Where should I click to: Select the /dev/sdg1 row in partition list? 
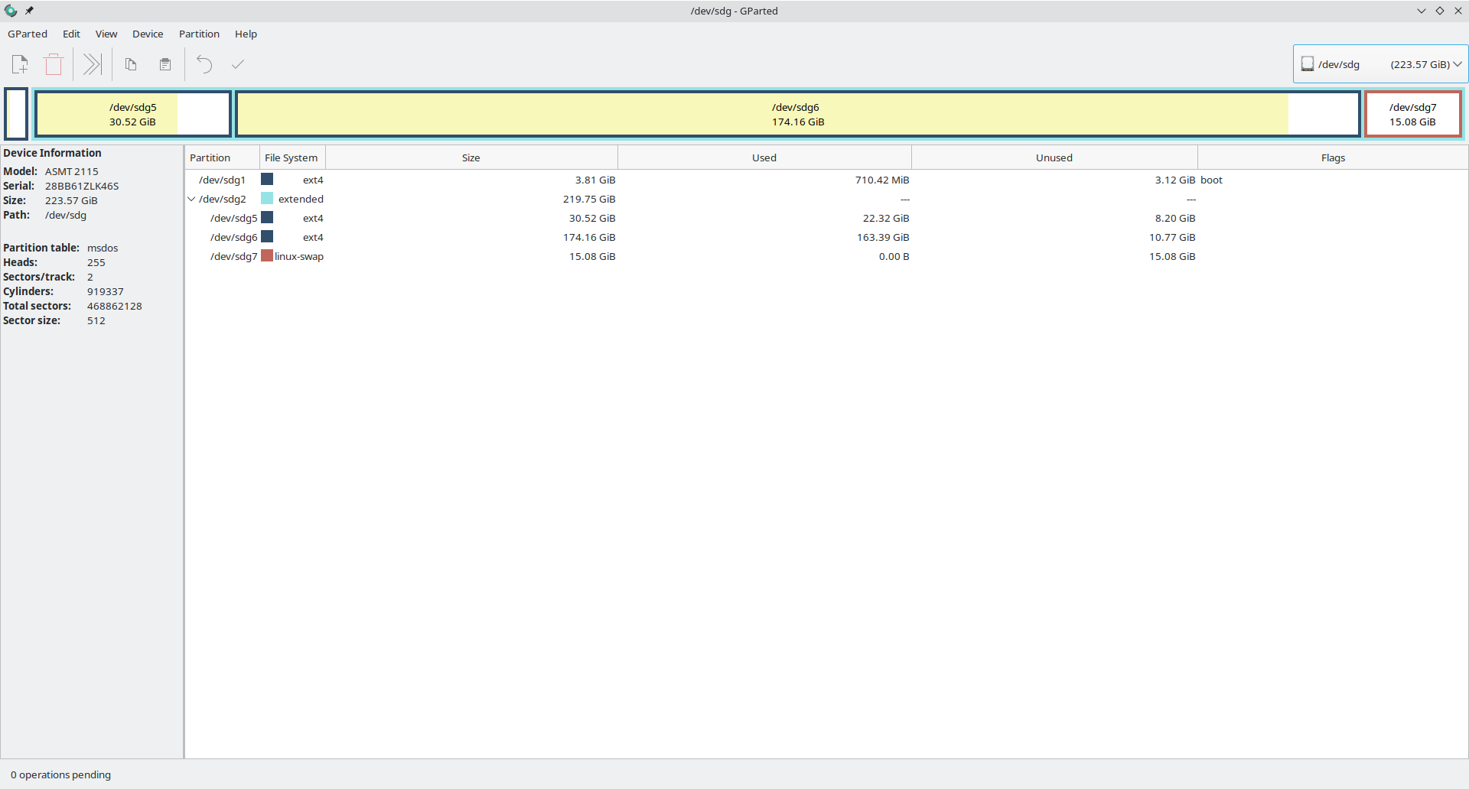[x=826, y=180]
